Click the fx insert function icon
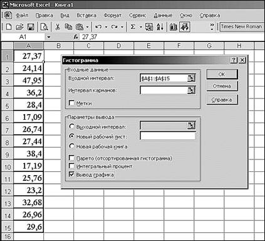 tap(76, 37)
